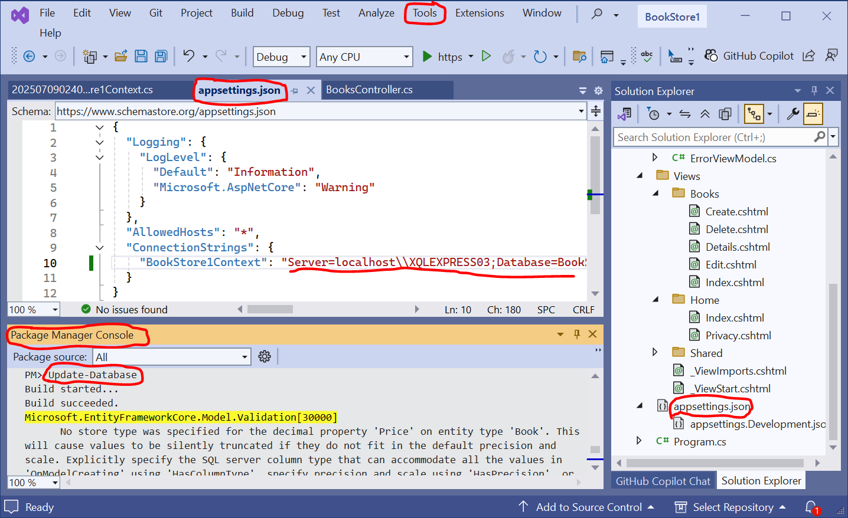Click the Find in Files folder-search icon

pos(579,57)
